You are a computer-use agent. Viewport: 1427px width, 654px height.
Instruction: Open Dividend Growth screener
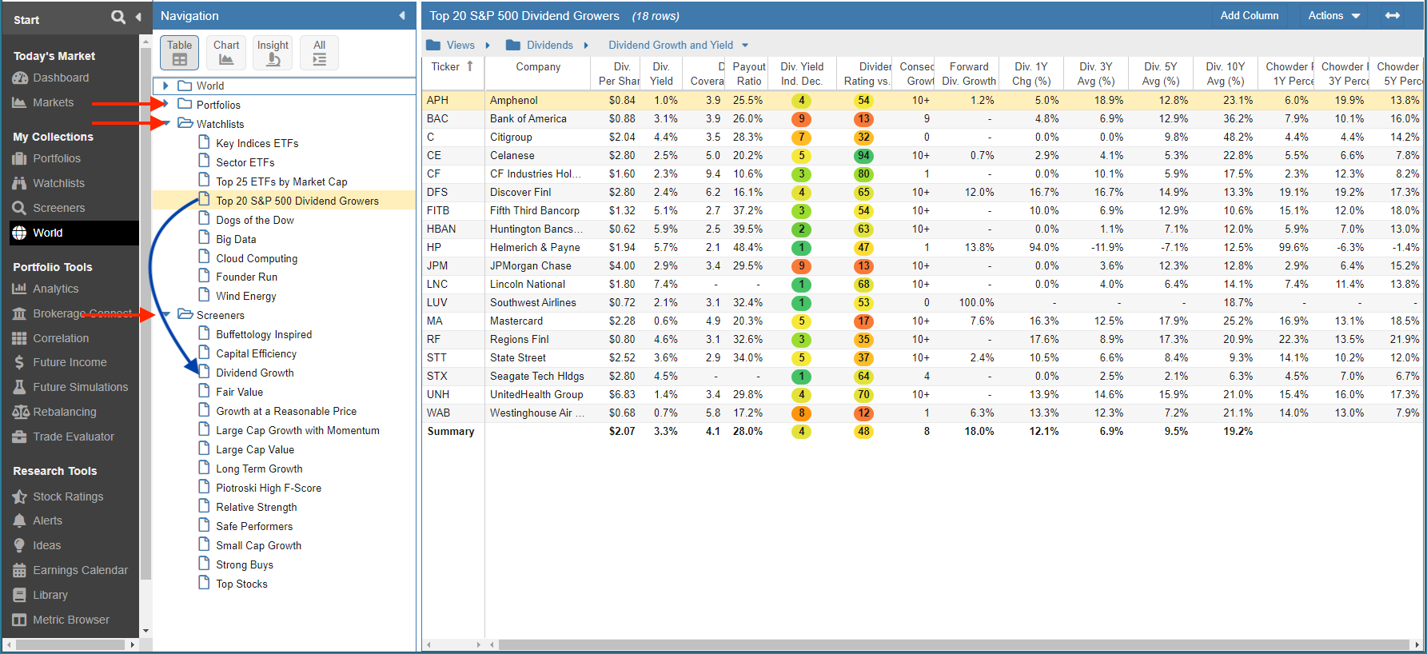pyautogui.click(x=254, y=373)
